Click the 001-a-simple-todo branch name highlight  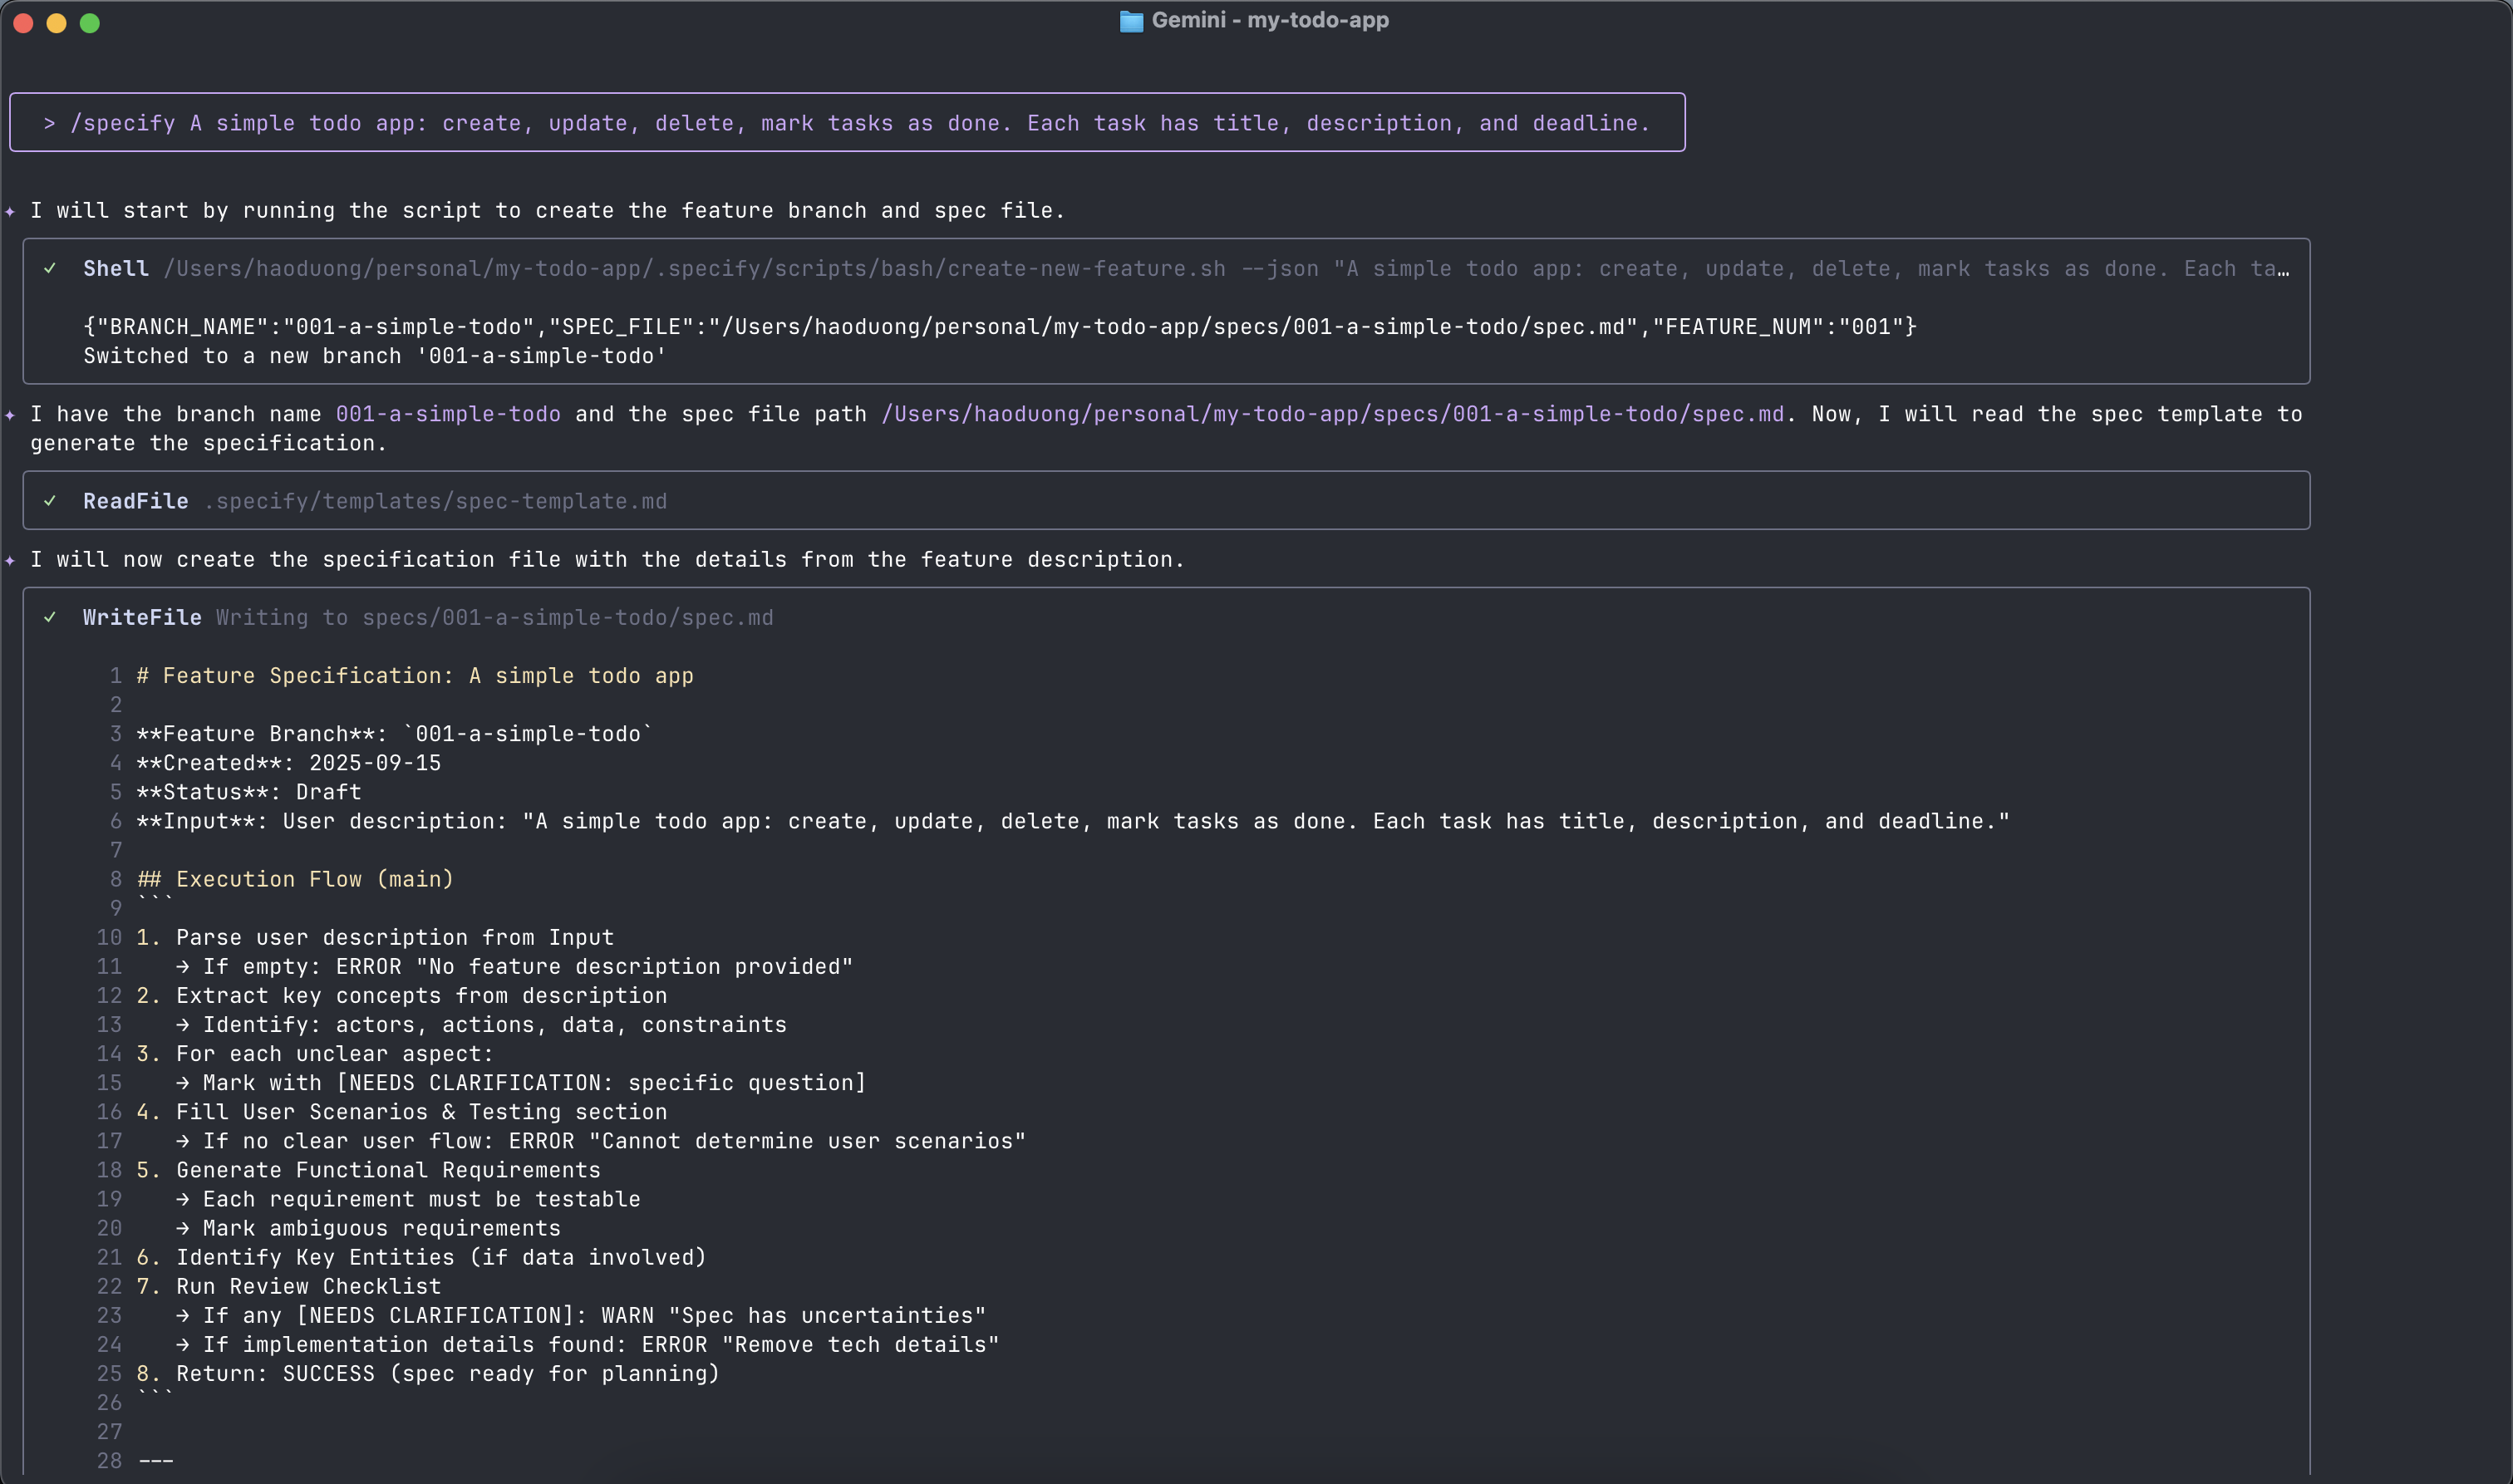(448, 414)
